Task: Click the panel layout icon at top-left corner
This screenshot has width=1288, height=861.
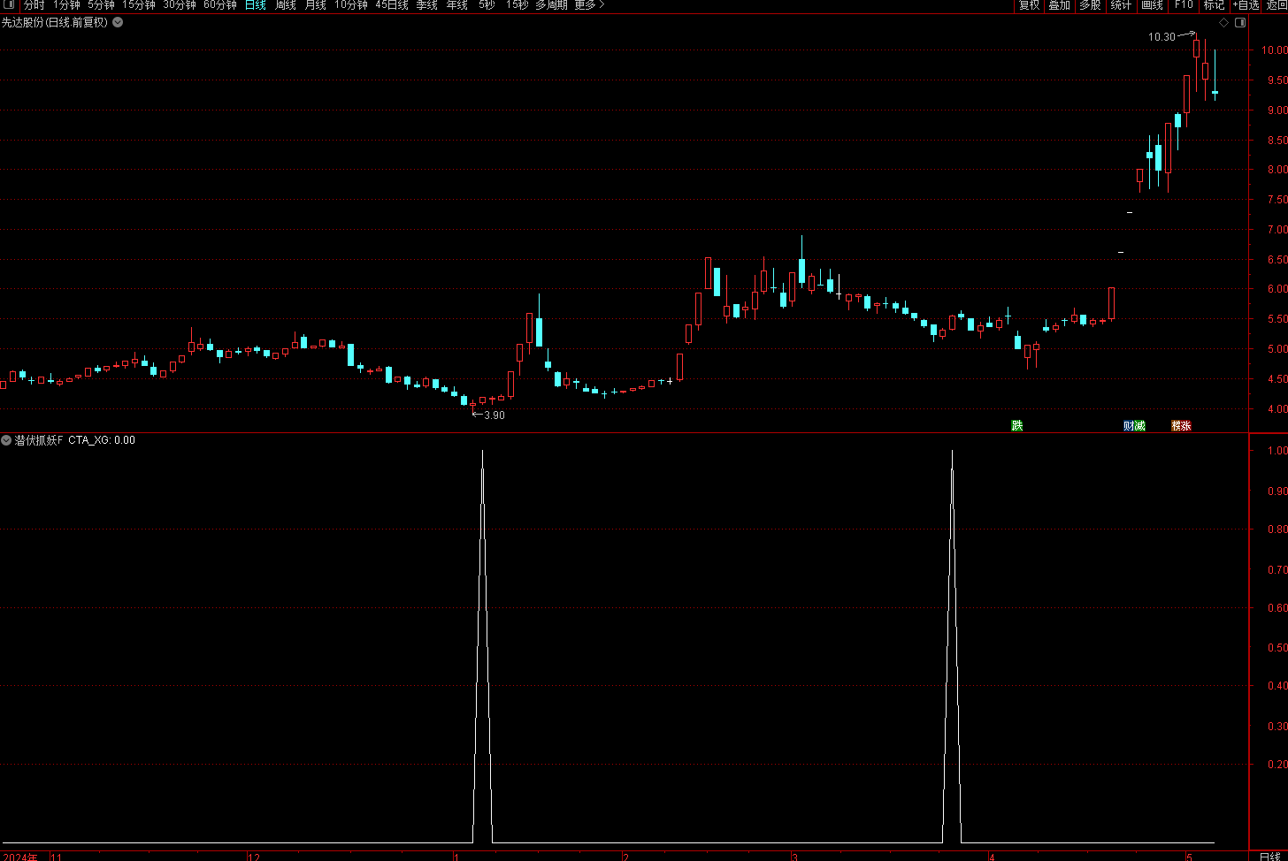Action: (10, 5)
